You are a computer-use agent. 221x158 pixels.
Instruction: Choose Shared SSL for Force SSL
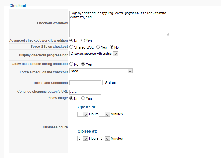click(71, 47)
